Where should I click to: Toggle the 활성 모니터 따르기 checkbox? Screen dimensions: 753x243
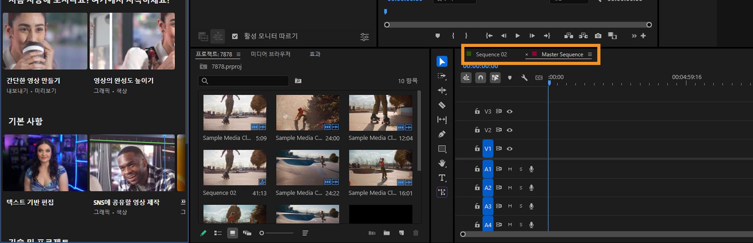[235, 36]
